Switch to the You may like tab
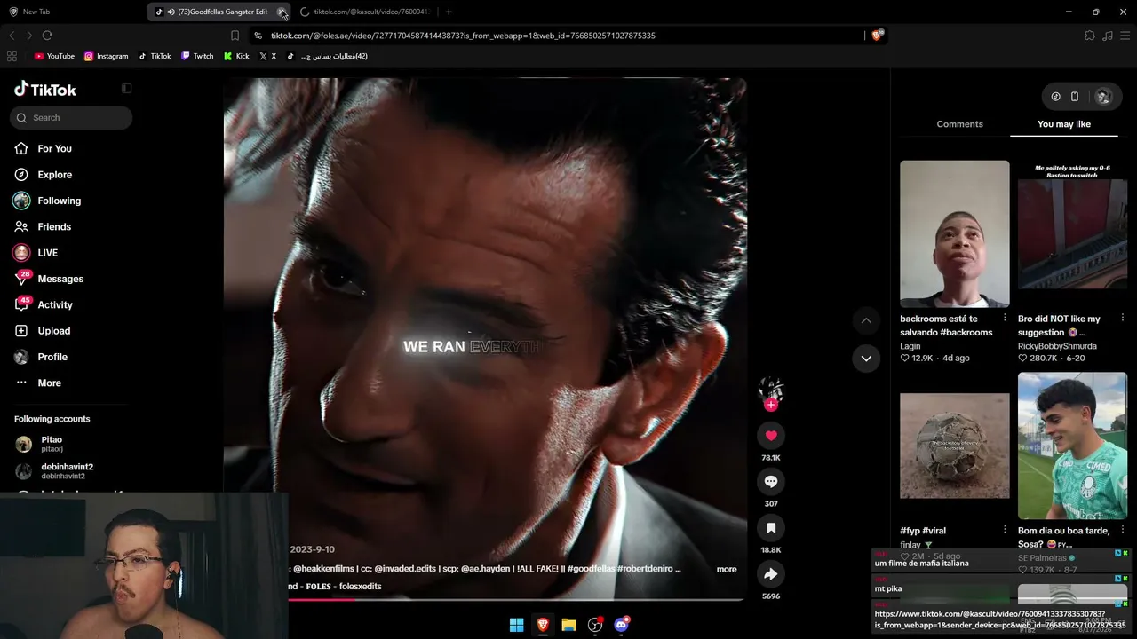1137x639 pixels. (x=1064, y=124)
